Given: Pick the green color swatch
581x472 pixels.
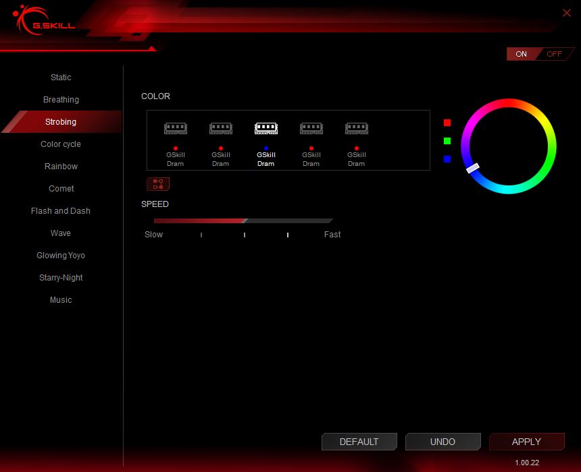Looking at the screenshot, I should pos(447,141).
